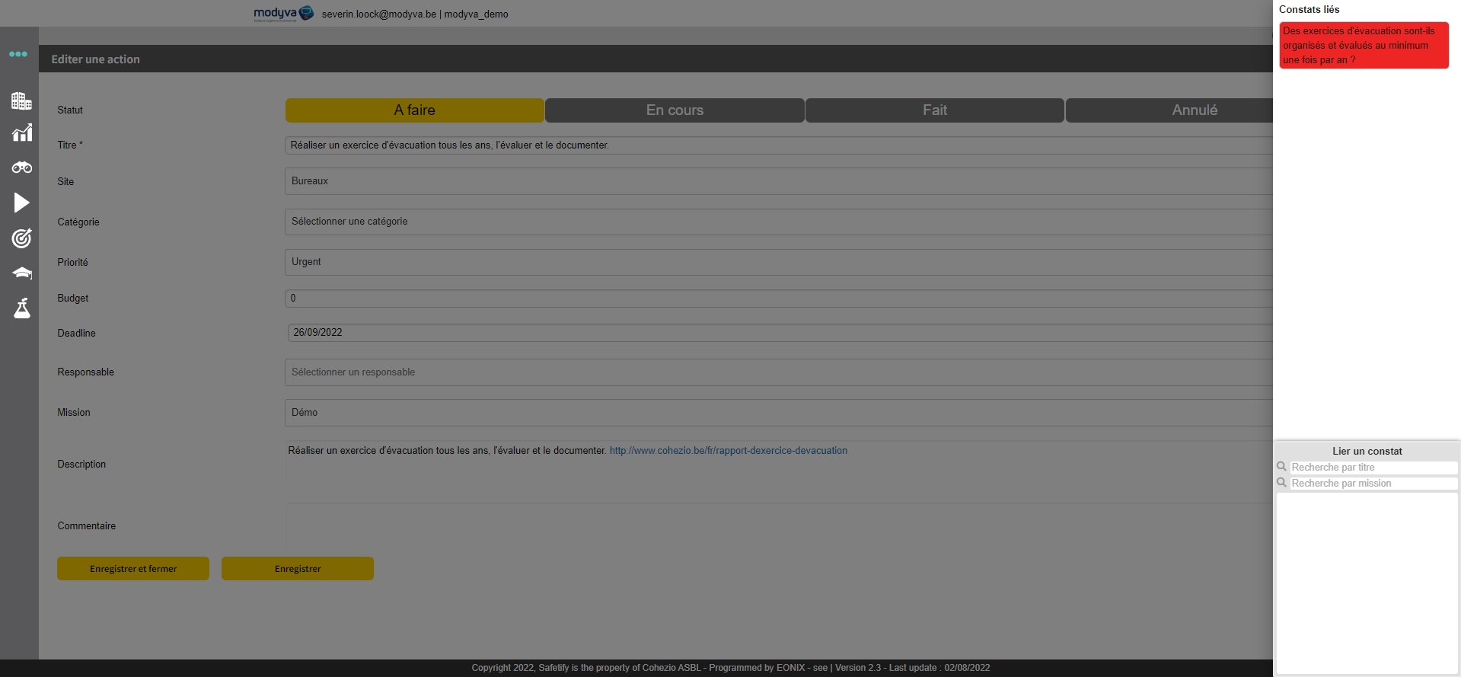Click the three dots menu icon

[x=18, y=54]
